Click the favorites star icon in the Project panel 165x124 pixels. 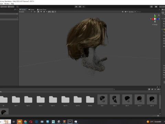tap(155, 89)
